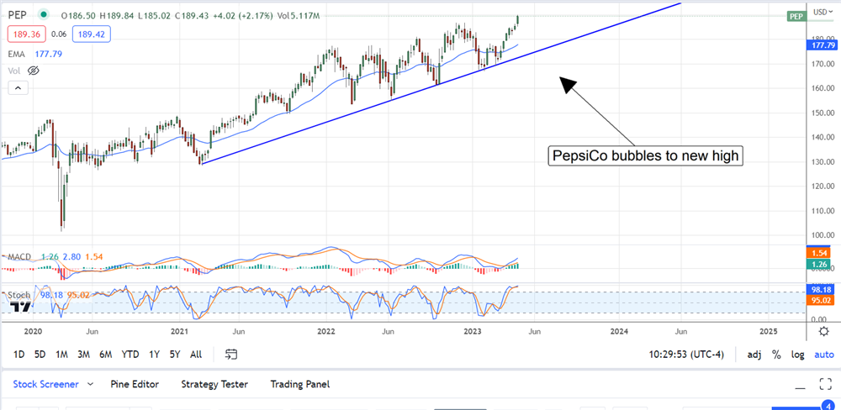
Task: Click the green market status dot beside PEP
Action: 42,15
